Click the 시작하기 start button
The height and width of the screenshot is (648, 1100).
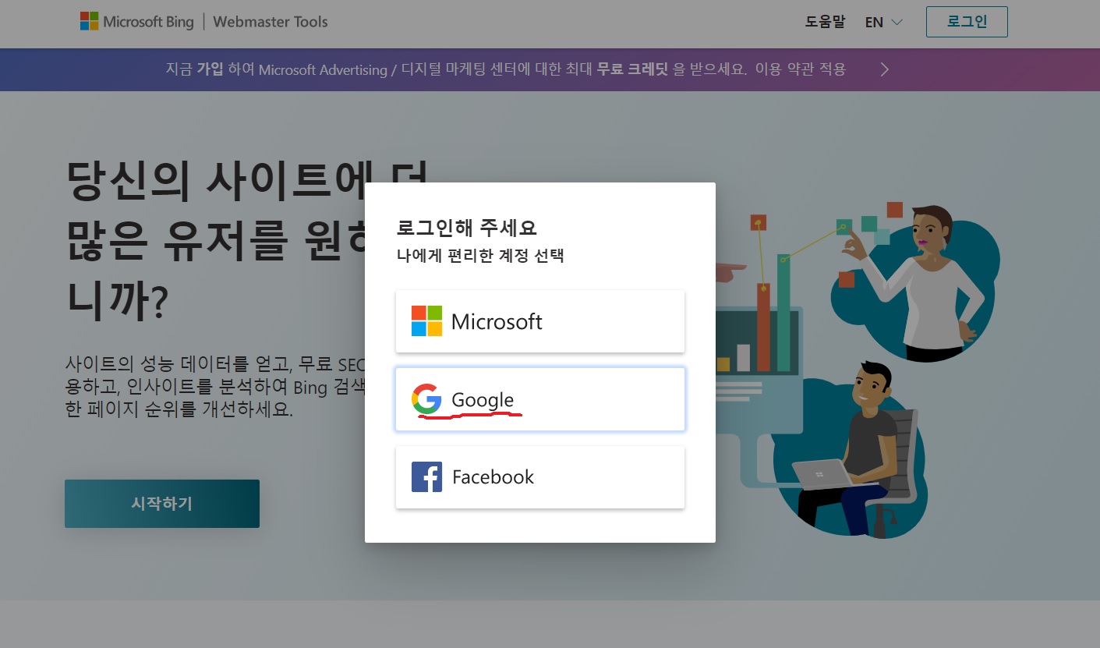click(x=162, y=504)
